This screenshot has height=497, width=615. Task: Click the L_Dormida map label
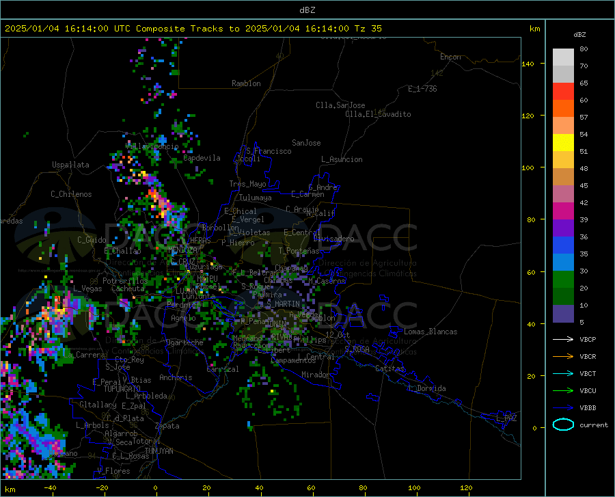[x=426, y=388]
